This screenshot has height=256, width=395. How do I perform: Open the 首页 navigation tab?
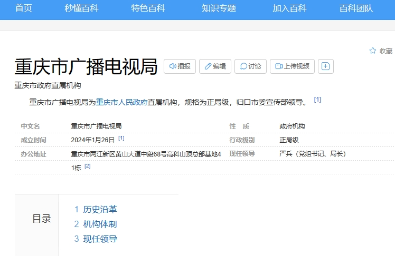23,8
